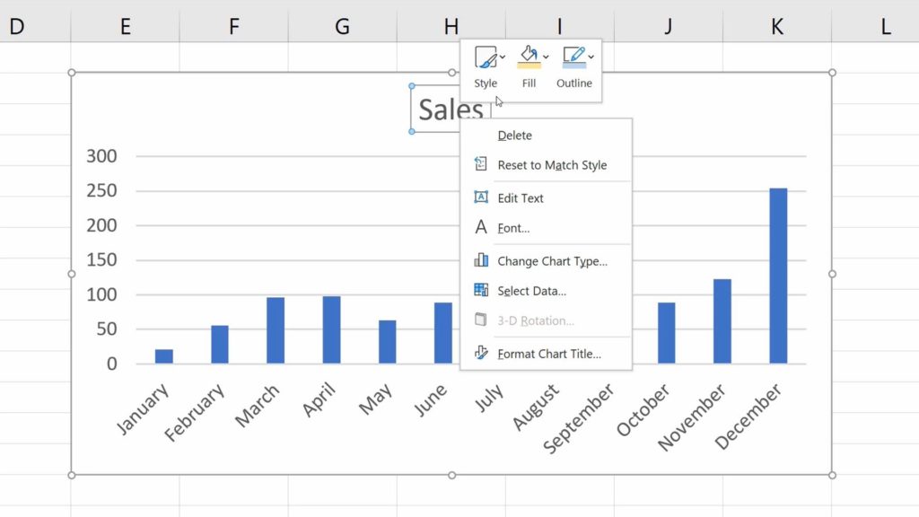Choose Delete from the context menu
Screen dimensions: 919x517
[515, 135]
